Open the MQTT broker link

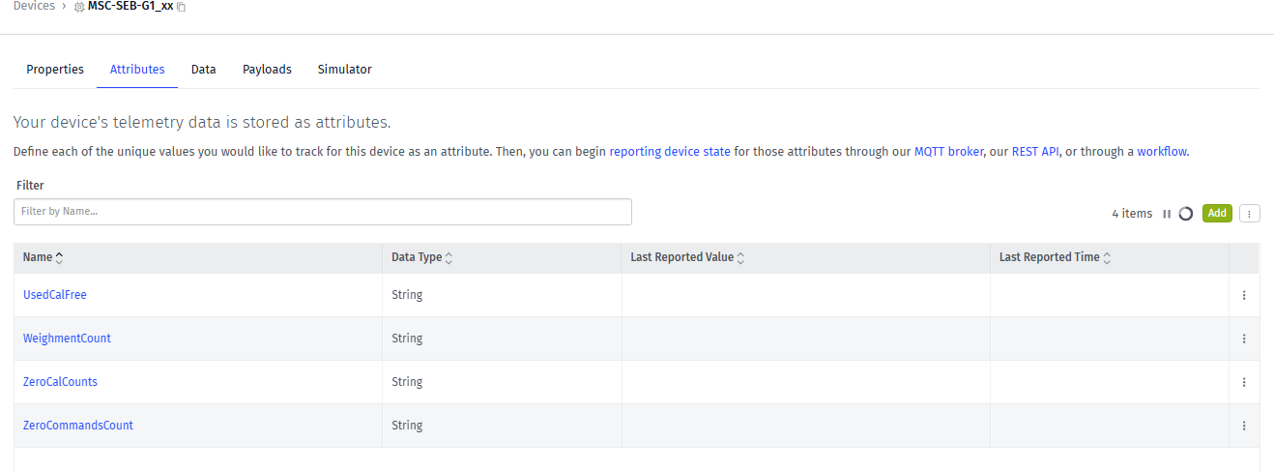click(x=948, y=152)
